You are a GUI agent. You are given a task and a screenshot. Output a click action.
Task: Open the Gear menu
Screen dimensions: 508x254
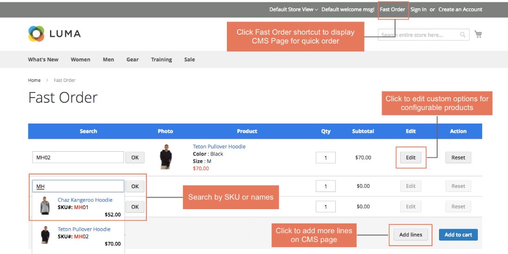coord(132,60)
